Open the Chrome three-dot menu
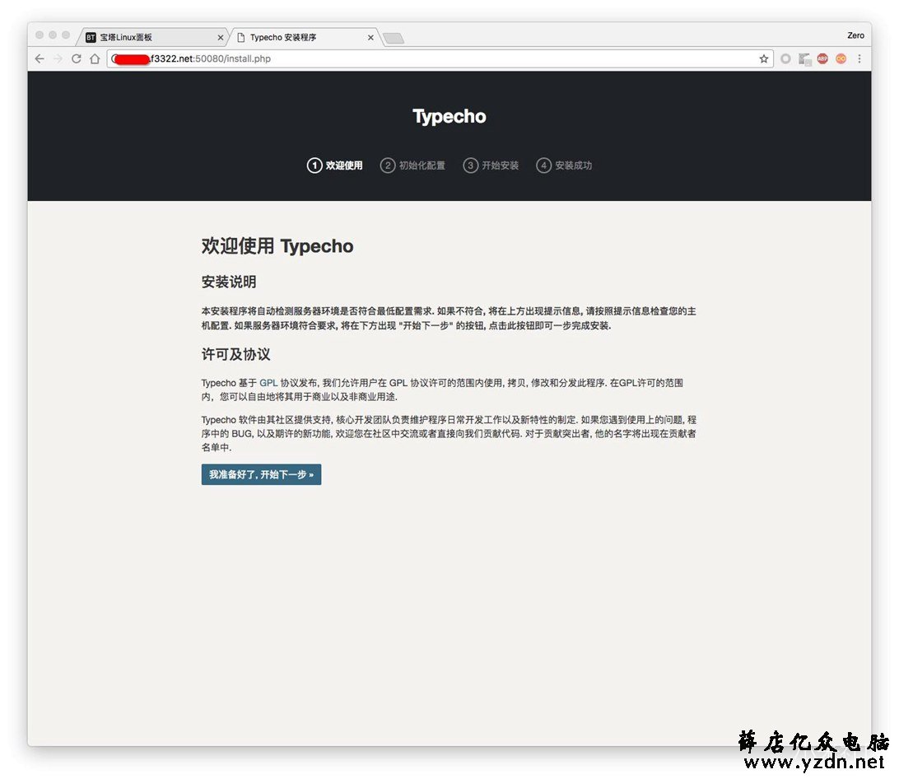This screenshot has height=779, width=899. pos(859,58)
